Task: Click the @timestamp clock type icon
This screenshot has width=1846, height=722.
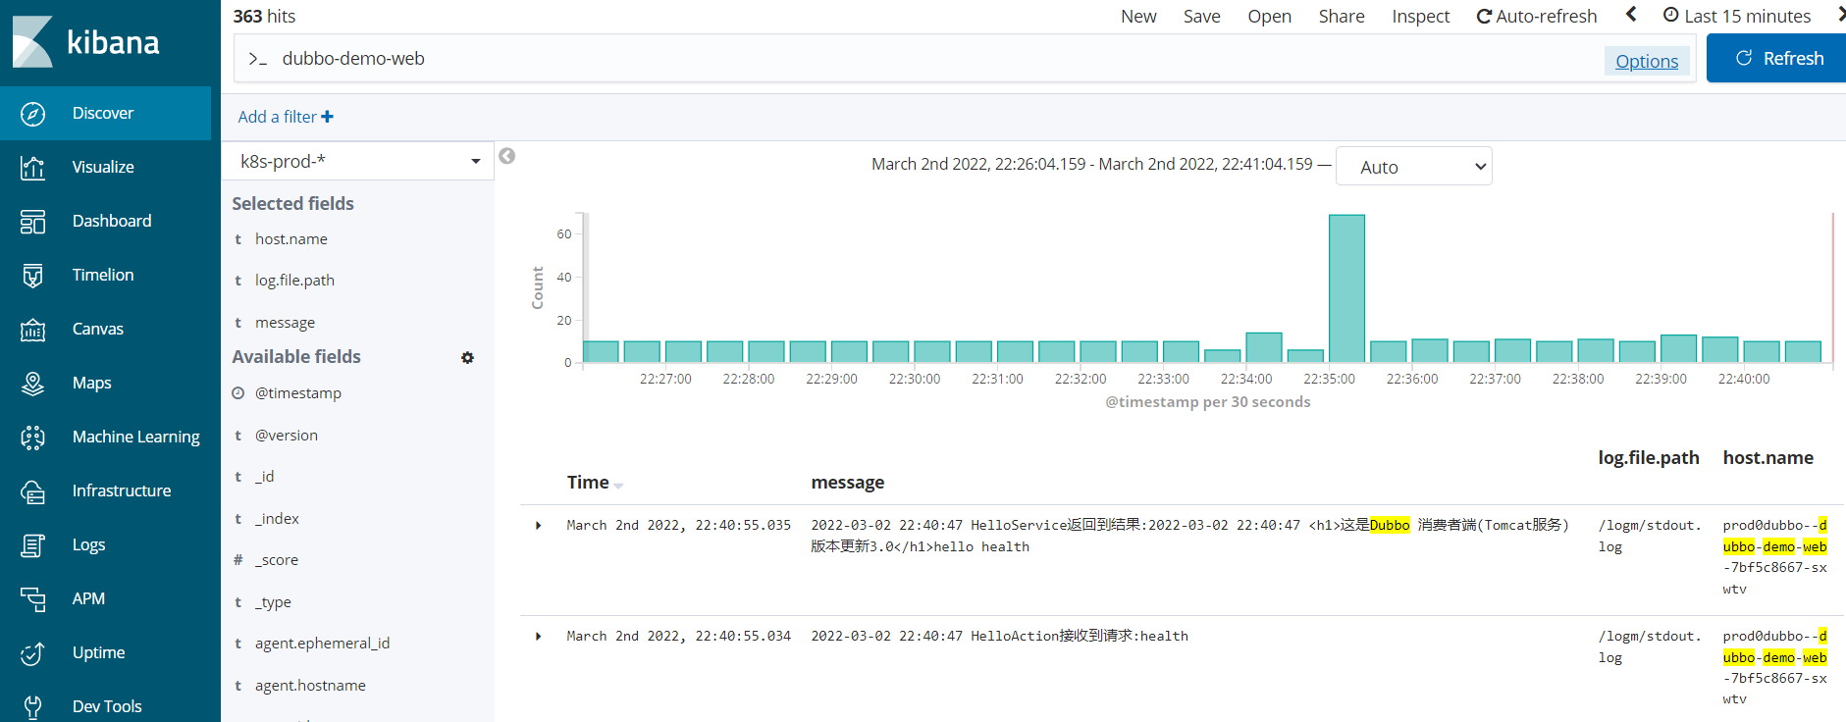Action: point(237,393)
